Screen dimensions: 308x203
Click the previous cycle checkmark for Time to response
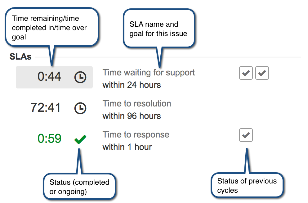click(x=246, y=135)
